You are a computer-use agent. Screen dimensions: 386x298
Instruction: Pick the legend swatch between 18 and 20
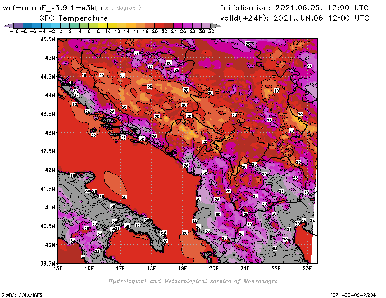pyautogui.click(x=150, y=26)
